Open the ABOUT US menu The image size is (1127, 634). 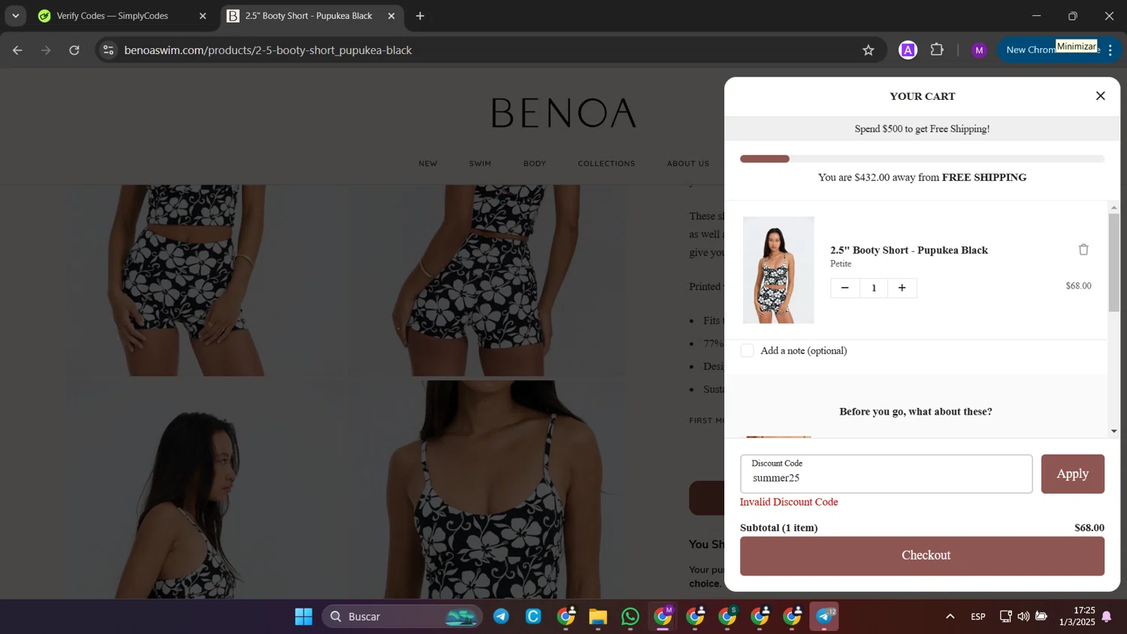[688, 164]
